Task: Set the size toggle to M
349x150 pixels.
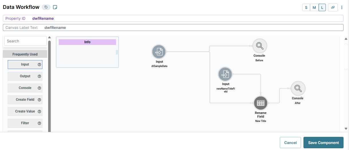Action: tap(314, 7)
